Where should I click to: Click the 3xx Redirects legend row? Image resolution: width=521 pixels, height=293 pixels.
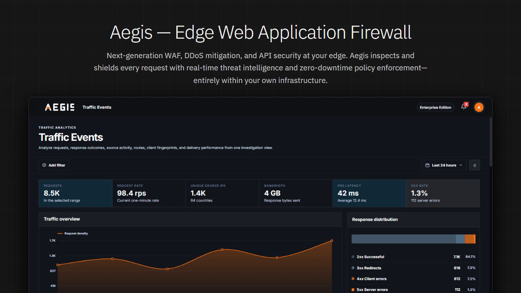tap(414, 268)
